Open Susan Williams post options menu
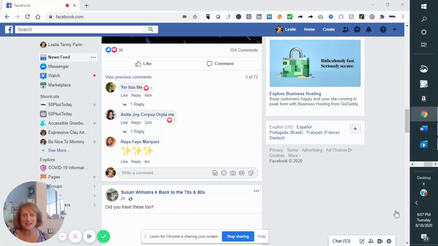This screenshot has width=438, height=246. 256,191
